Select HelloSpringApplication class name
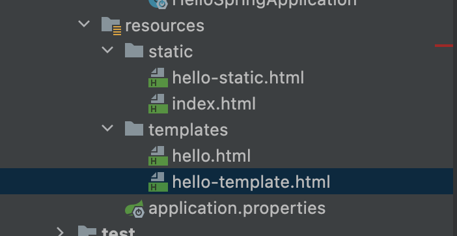The width and height of the screenshot is (457, 236). pos(264,3)
